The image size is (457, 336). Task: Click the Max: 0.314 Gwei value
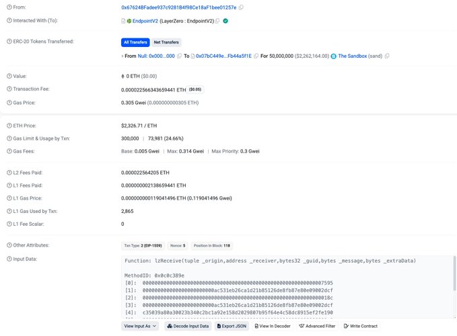(x=185, y=151)
